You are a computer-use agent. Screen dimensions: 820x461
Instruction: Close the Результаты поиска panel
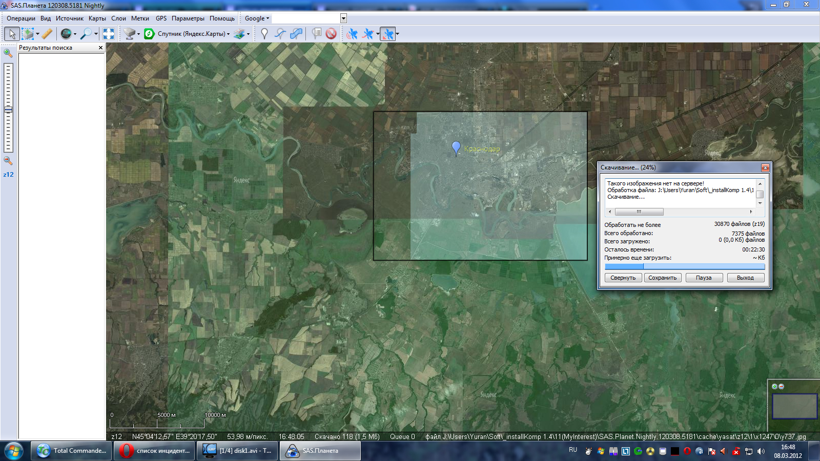100,48
